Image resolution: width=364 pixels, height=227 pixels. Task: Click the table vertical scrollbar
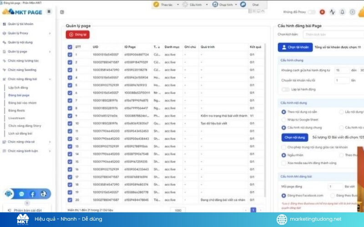pyautogui.click(x=265, y=120)
